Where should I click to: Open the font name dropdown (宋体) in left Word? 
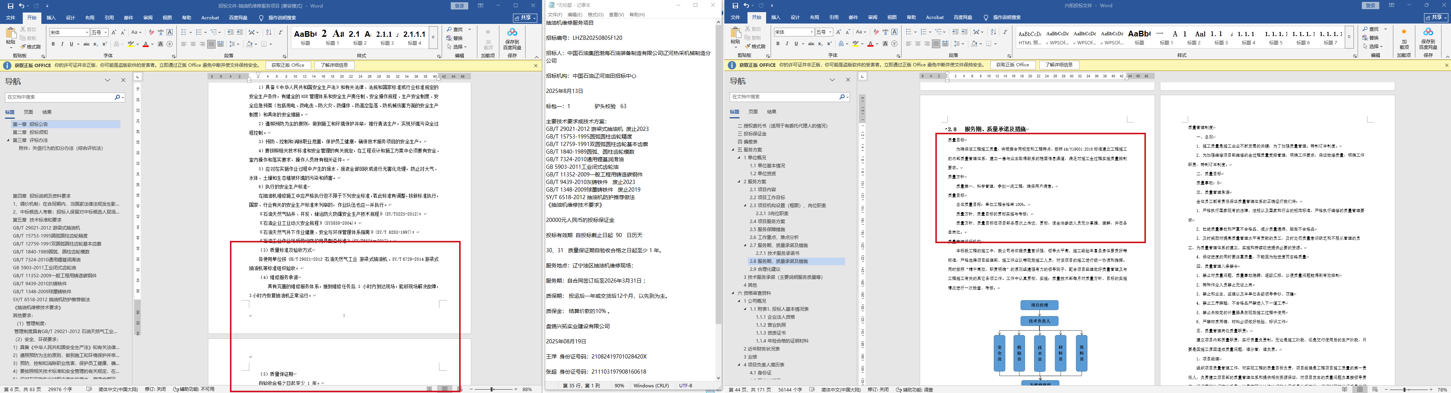click(87, 33)
